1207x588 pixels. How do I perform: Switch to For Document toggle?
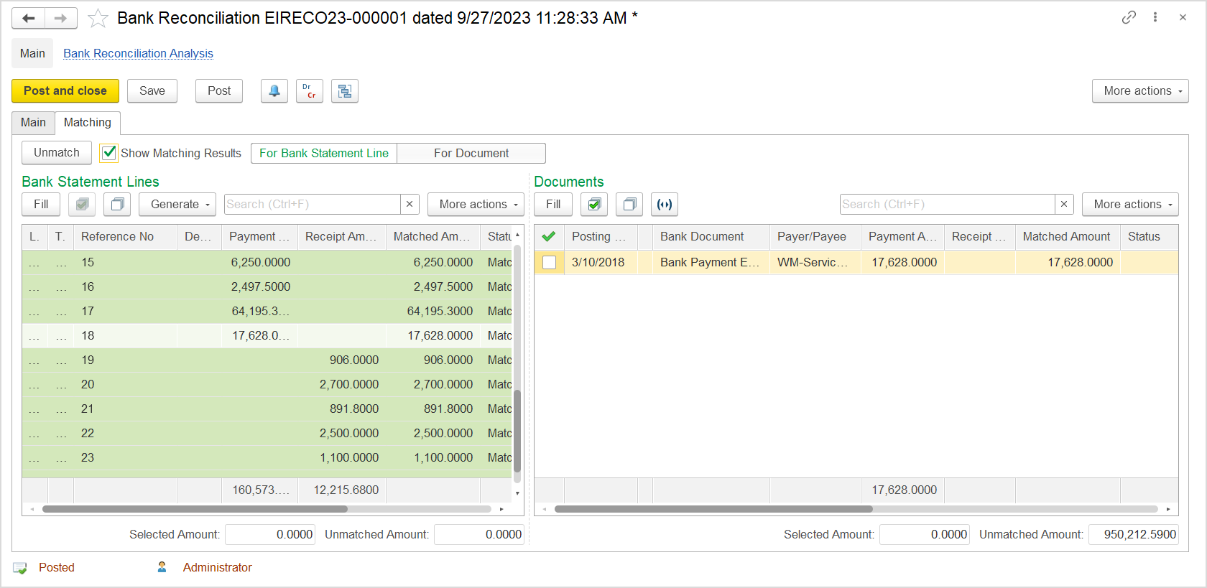[x=471, y=154]
